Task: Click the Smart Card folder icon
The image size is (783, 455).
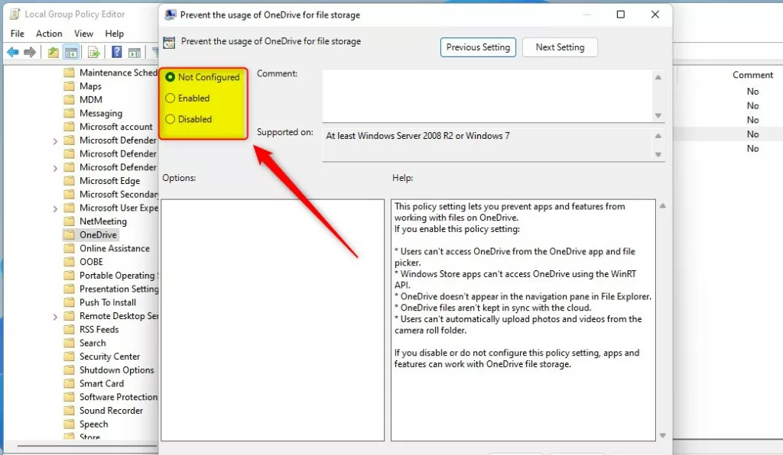Action: tap(69, 383)
